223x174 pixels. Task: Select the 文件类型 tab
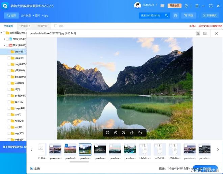pos(8,26)
